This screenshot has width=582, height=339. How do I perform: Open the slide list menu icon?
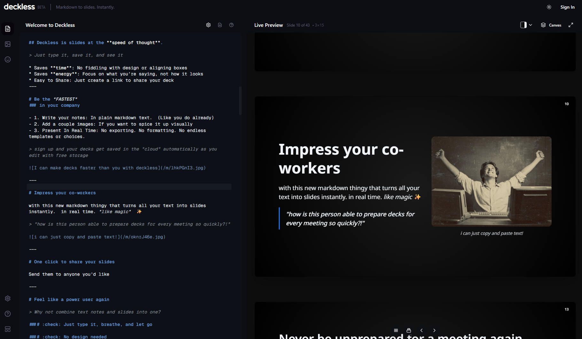point(396,330)
